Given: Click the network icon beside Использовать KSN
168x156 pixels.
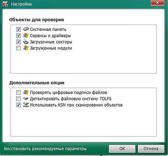Looking at the screenshot, I should pyautogui.click(x=26, y=105).
